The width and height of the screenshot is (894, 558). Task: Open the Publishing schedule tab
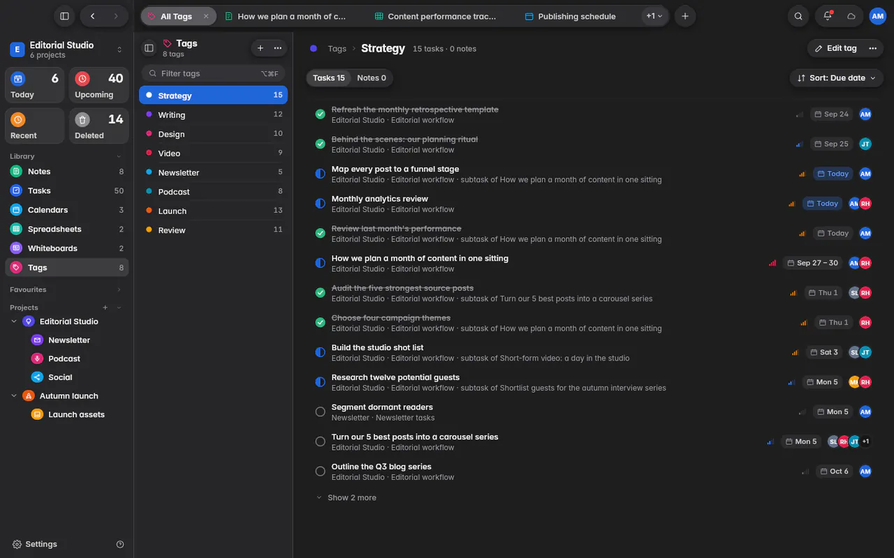coord(570,16)
